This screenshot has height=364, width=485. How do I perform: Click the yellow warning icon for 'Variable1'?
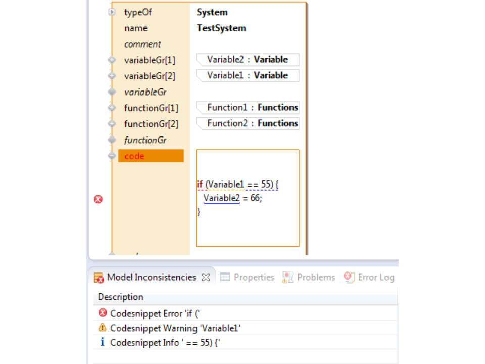tap(103, 328)
